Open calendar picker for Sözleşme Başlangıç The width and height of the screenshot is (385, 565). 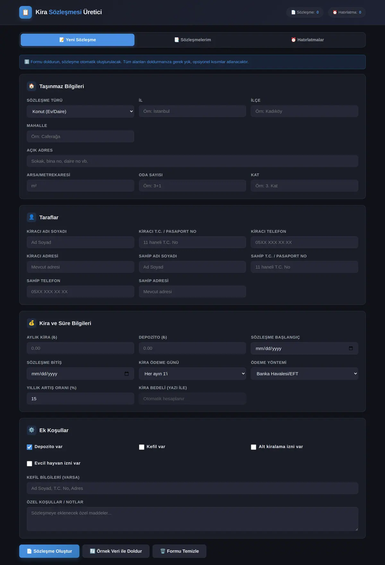pos(351,348)
